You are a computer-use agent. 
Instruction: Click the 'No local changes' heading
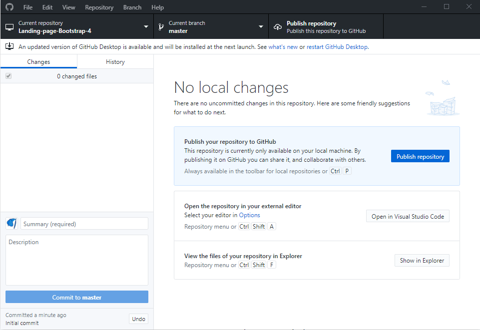click(231, 87)
